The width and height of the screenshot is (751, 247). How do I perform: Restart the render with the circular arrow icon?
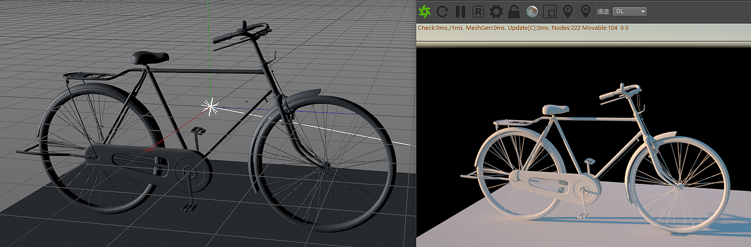coord(443,11)
